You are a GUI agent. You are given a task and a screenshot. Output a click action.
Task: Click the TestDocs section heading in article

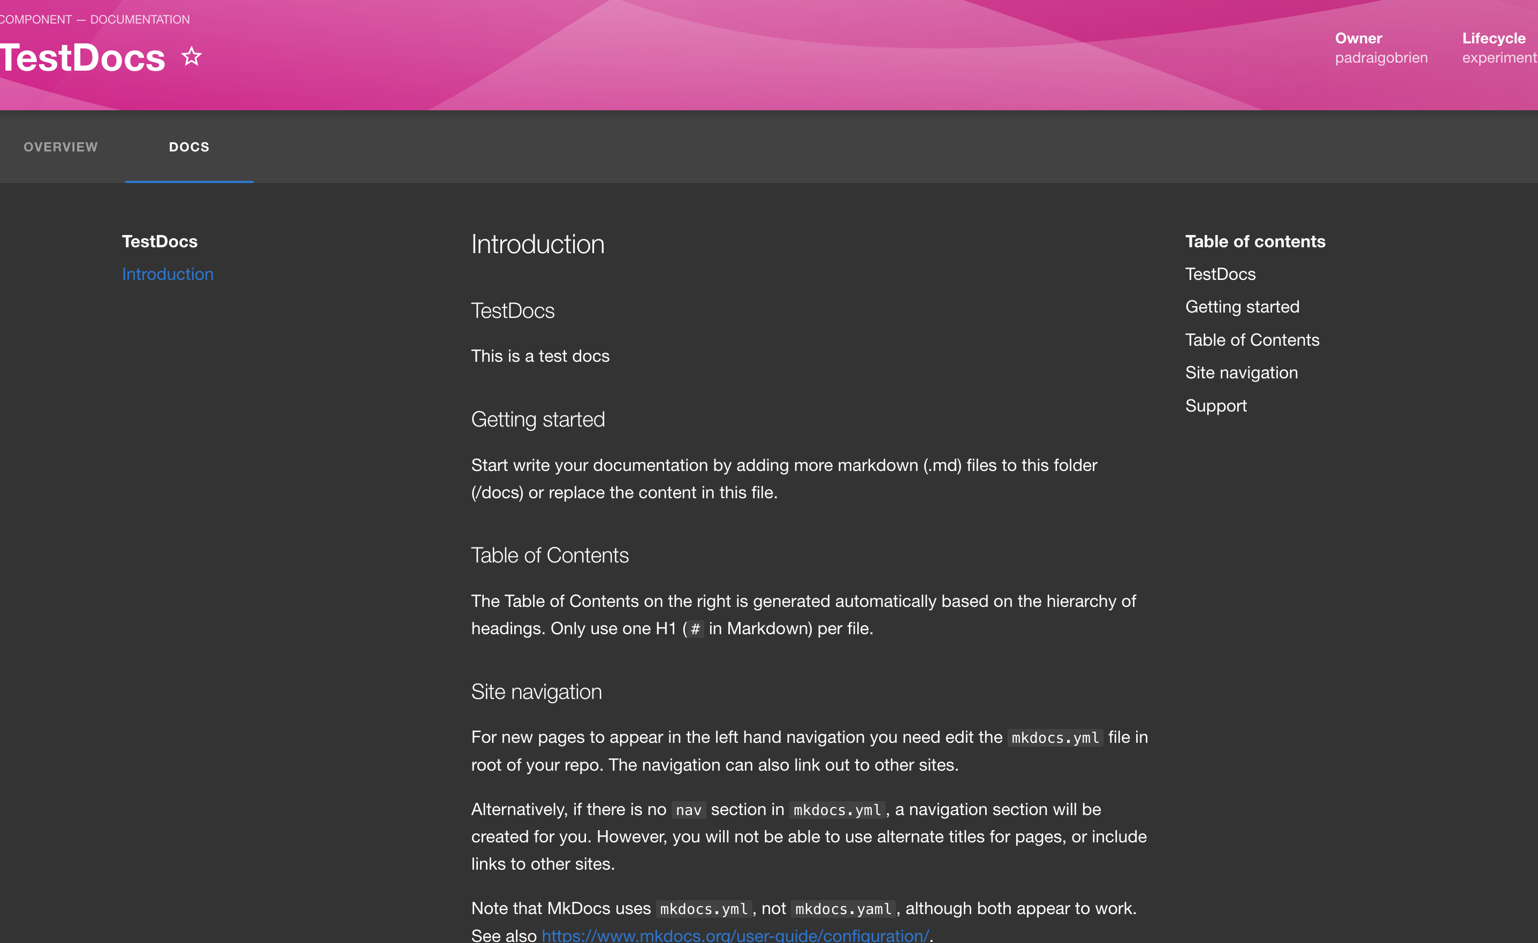point(513,311)
